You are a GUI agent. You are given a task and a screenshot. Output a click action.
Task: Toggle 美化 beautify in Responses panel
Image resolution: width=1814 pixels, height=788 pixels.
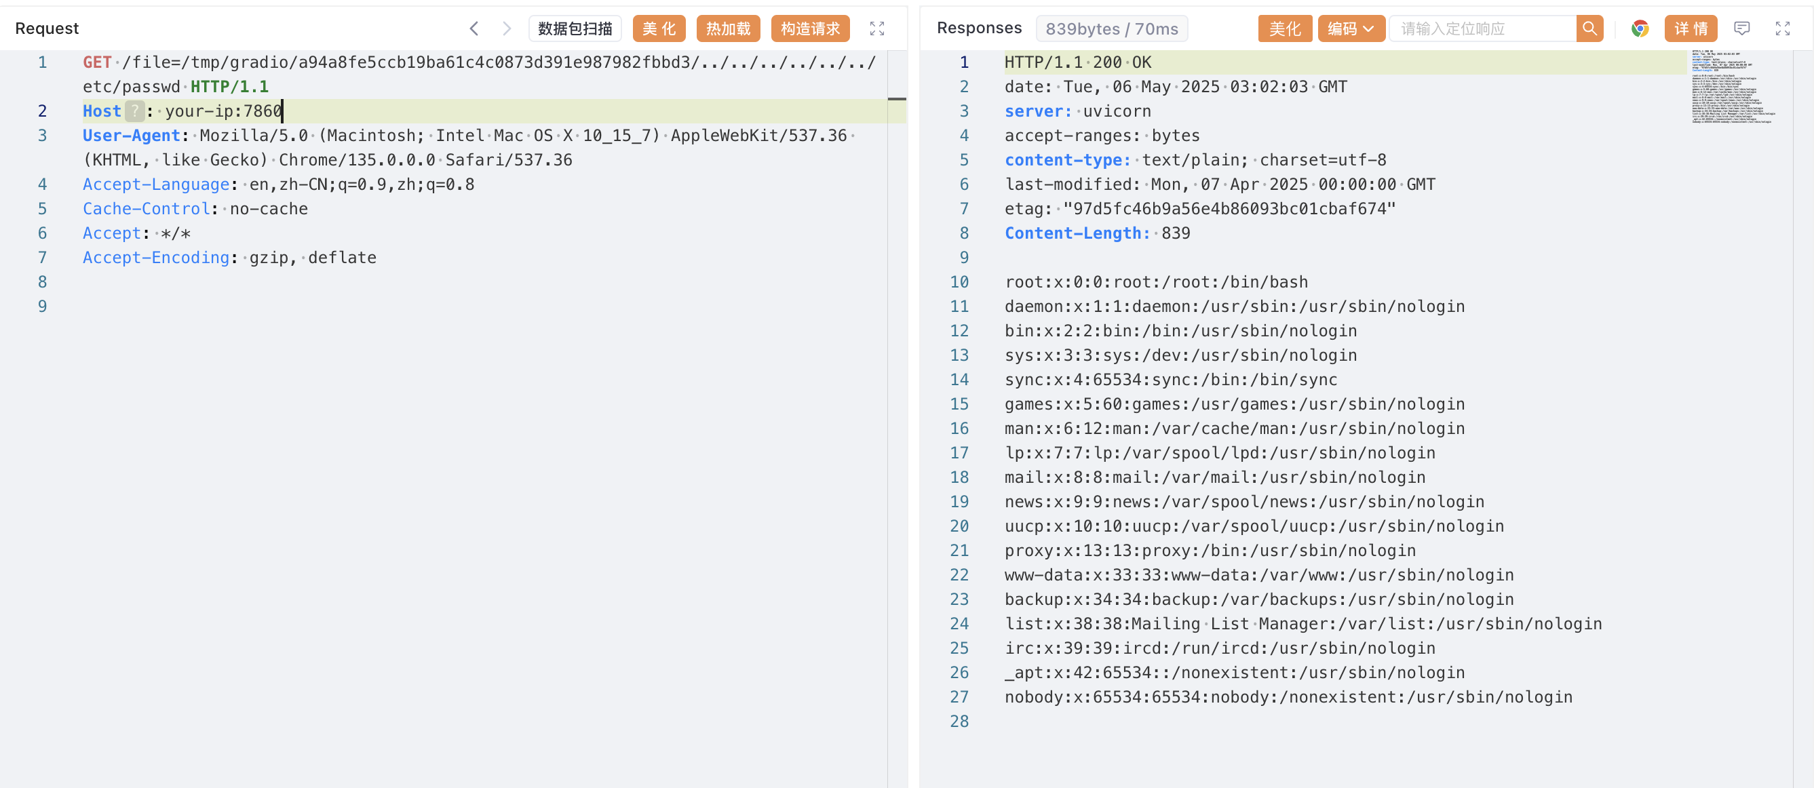click(x=1284, y=28)
